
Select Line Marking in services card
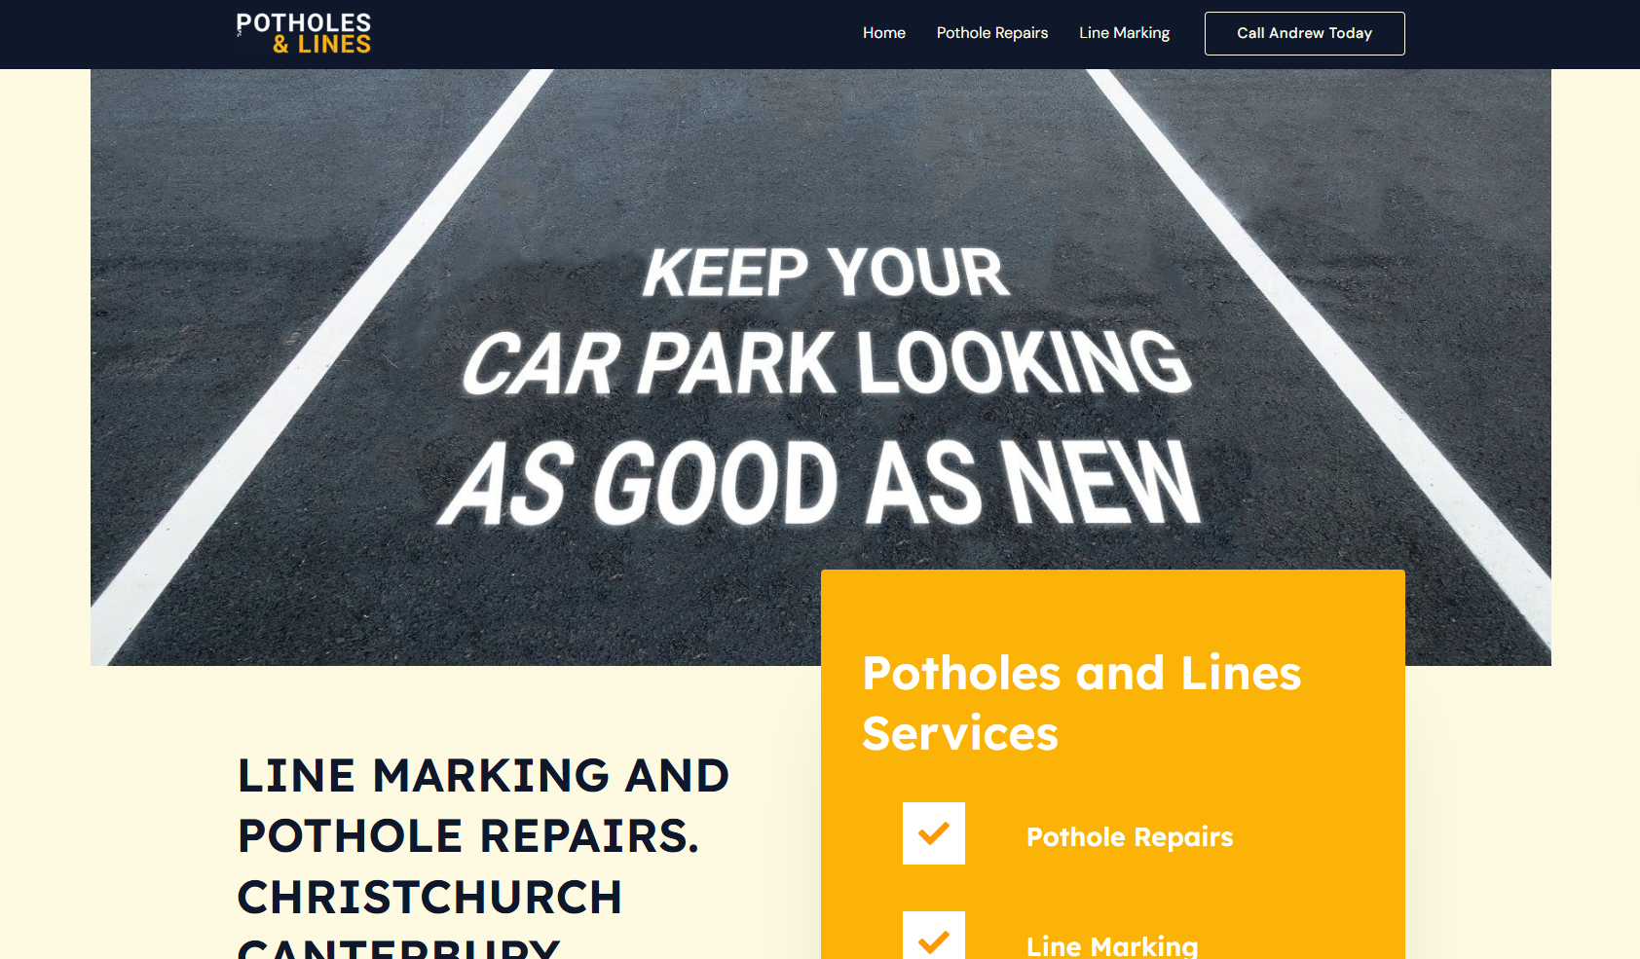click(x=1112, y=945)
